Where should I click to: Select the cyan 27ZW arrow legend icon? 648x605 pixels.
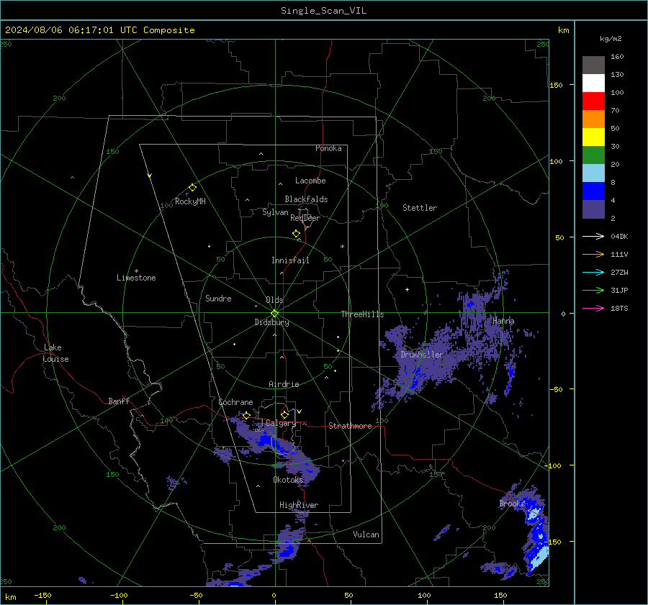593,272
